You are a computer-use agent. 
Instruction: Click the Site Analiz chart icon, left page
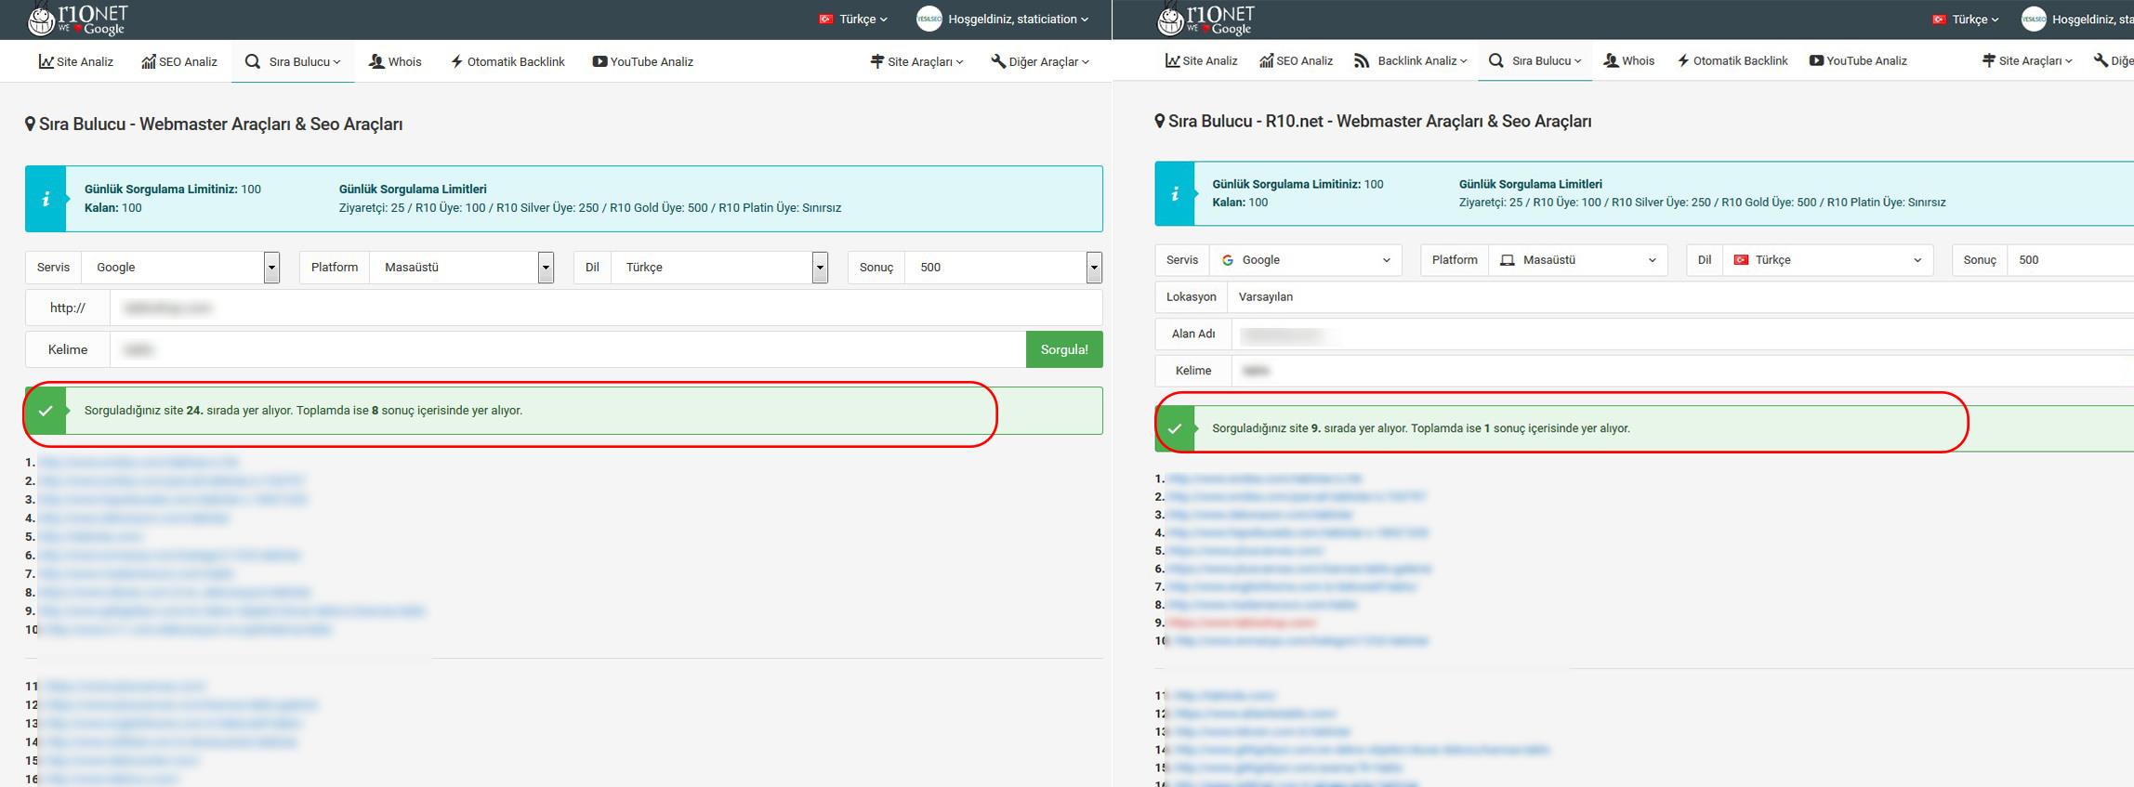[x=46, y=61]
